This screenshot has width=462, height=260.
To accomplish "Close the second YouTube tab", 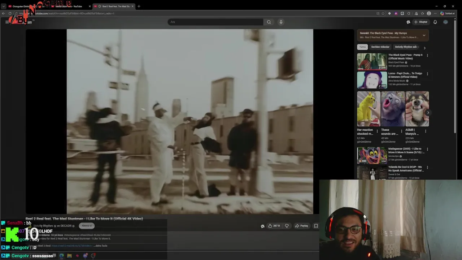I will tap(90, 6).
